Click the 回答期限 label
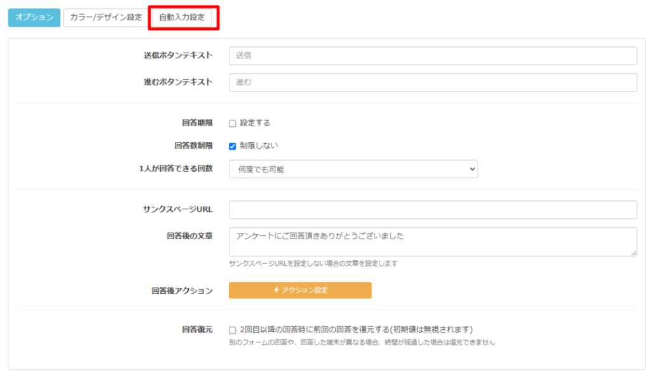Screen dimensions: 651x373 [197, 123]
